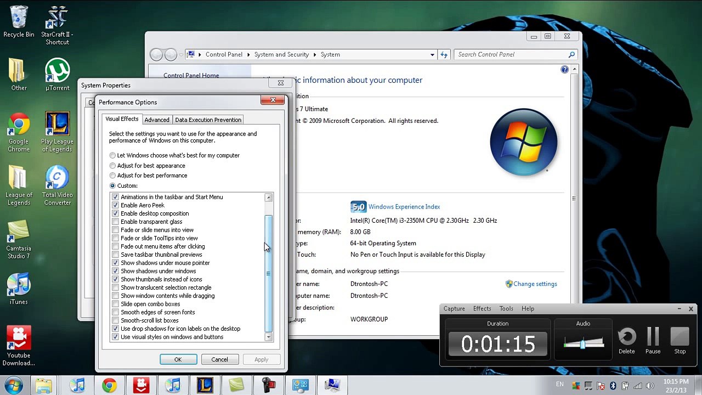
Task: Stop the screen recording
Action: pos(680,341)
